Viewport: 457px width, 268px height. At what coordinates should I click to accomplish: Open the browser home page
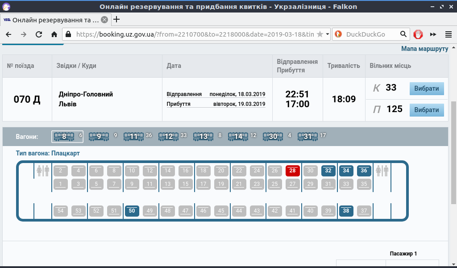click(53, 34)
